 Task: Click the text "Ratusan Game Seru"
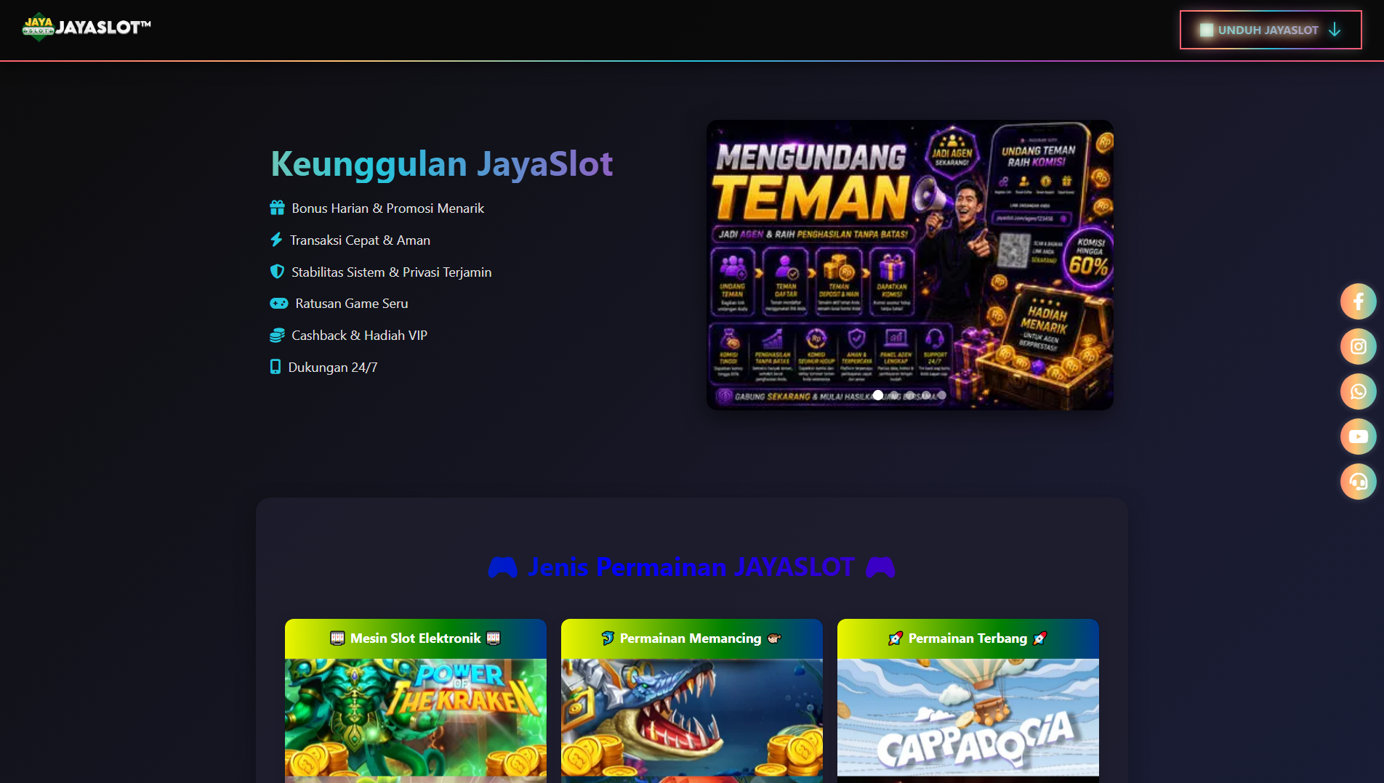point(352,304)
